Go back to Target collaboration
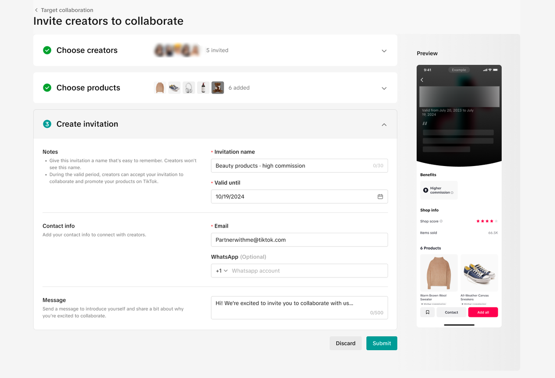 [67, 10]
